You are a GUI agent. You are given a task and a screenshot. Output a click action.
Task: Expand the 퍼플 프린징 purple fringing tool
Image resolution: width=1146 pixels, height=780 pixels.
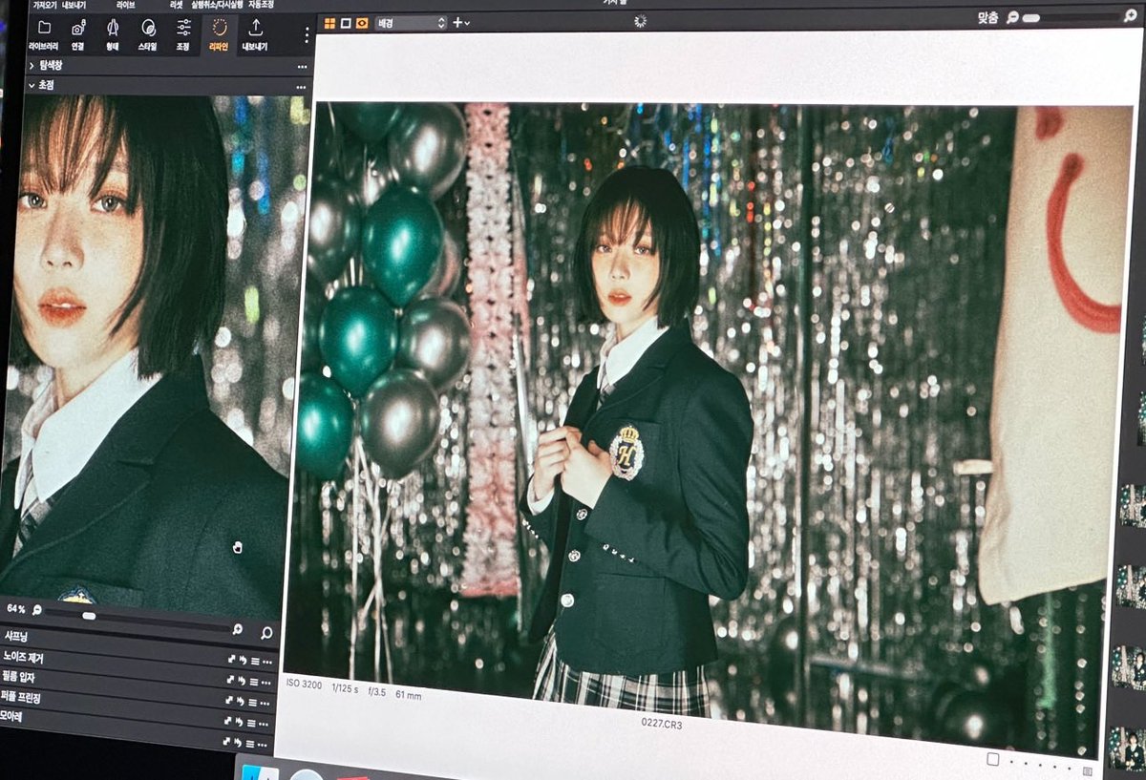[22, 697]
